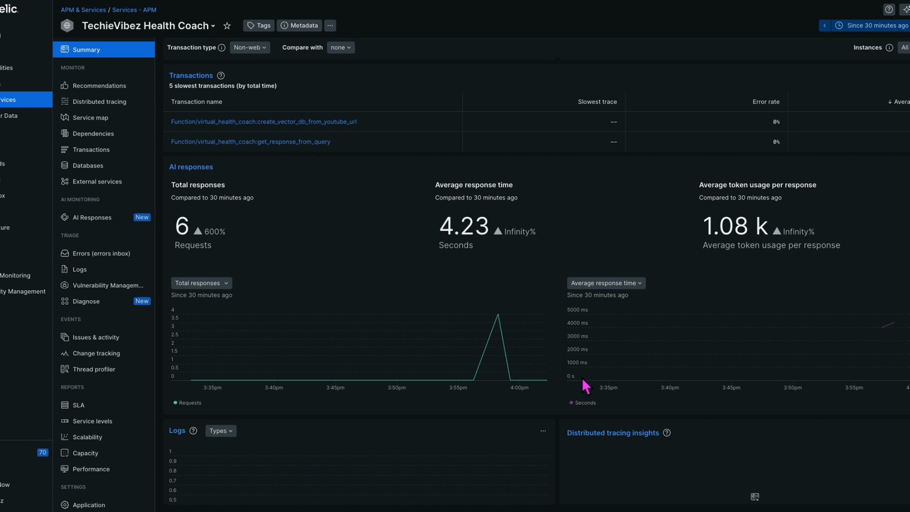Viewport: 910px width, 512px height.
Task: Click the Services - APM breadcrumb
Action: [134, 10]
